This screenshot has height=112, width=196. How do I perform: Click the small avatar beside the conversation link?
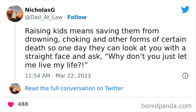(15, 88)
